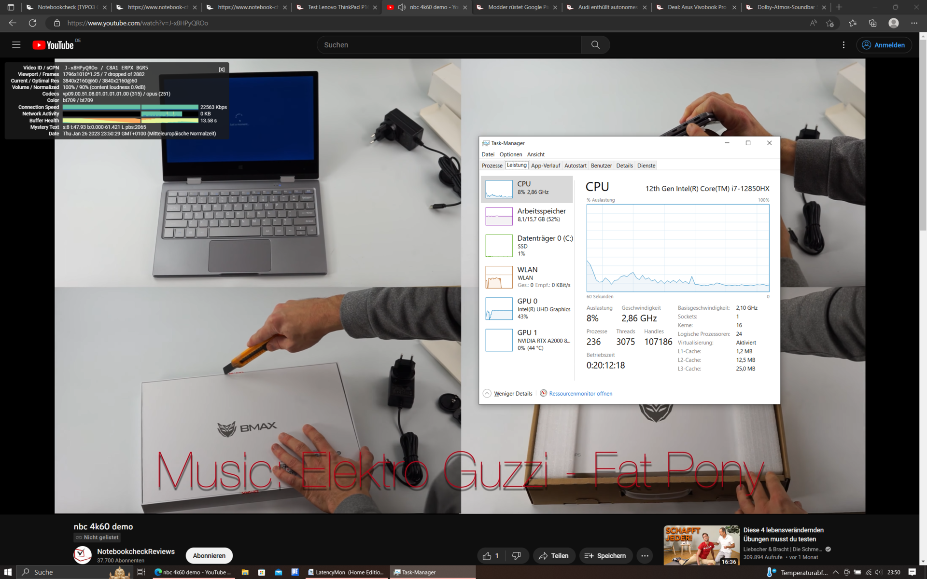Image resolution: width=927 pixels, height=579 pixels.
Task: Open the Ansicht menu in Task-Manager
Action: coord(536,154)
